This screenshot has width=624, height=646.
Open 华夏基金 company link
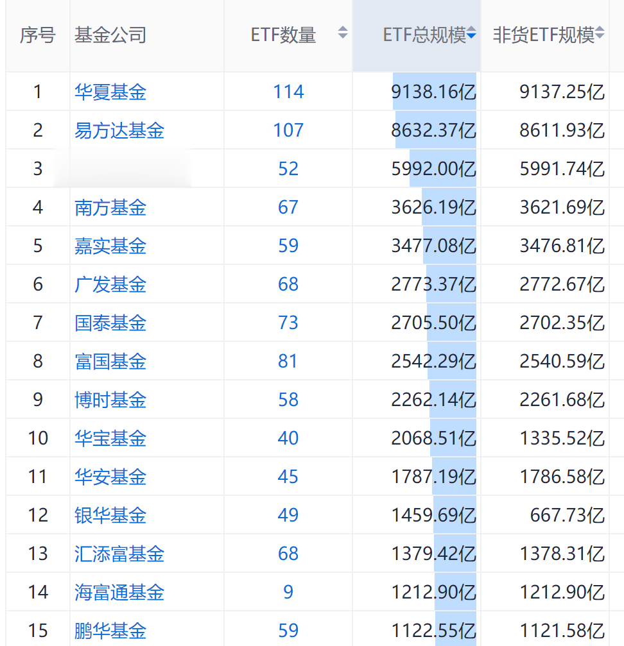(110, 92)
